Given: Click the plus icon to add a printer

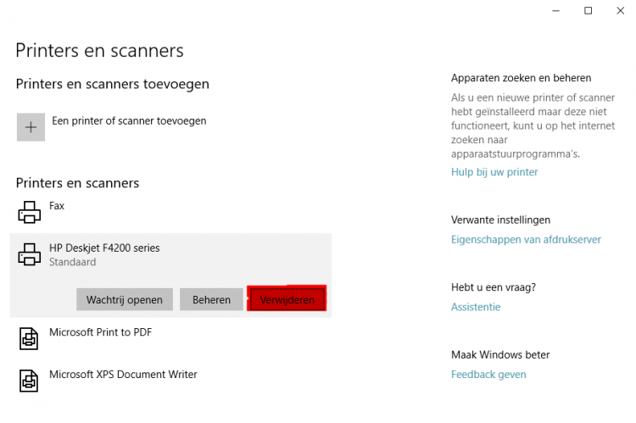Looking at the screenshot, I should (x=31, y=127).
